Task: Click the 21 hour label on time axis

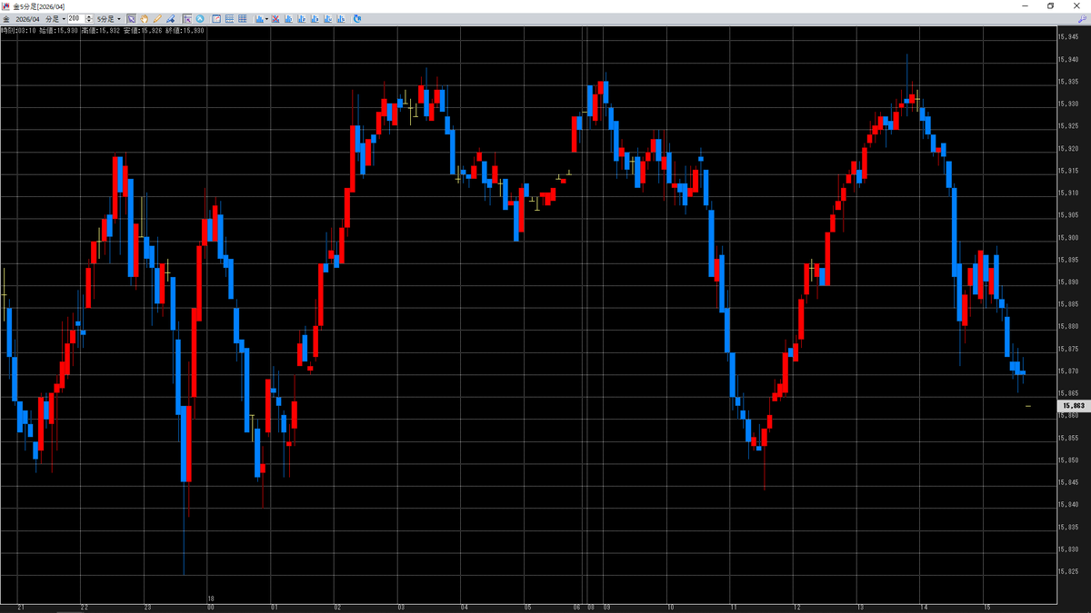Action: click(x=20, y=607)
